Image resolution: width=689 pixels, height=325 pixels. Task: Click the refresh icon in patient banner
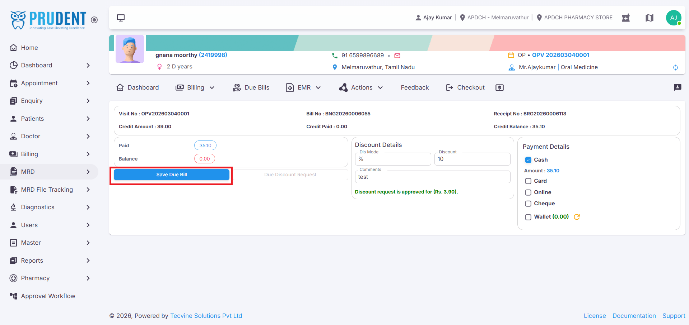coord(675,67)
